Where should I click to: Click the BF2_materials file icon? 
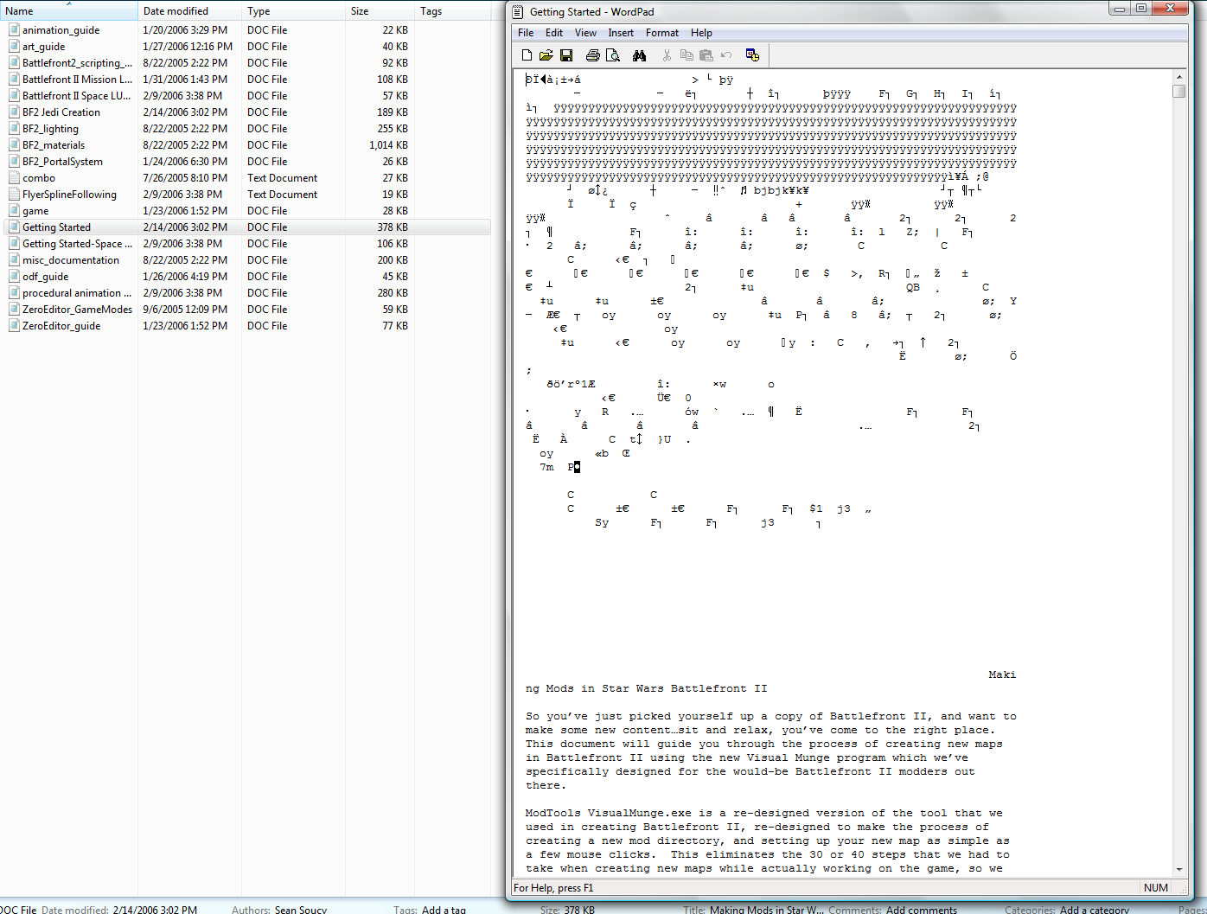[x=14, y=144]
